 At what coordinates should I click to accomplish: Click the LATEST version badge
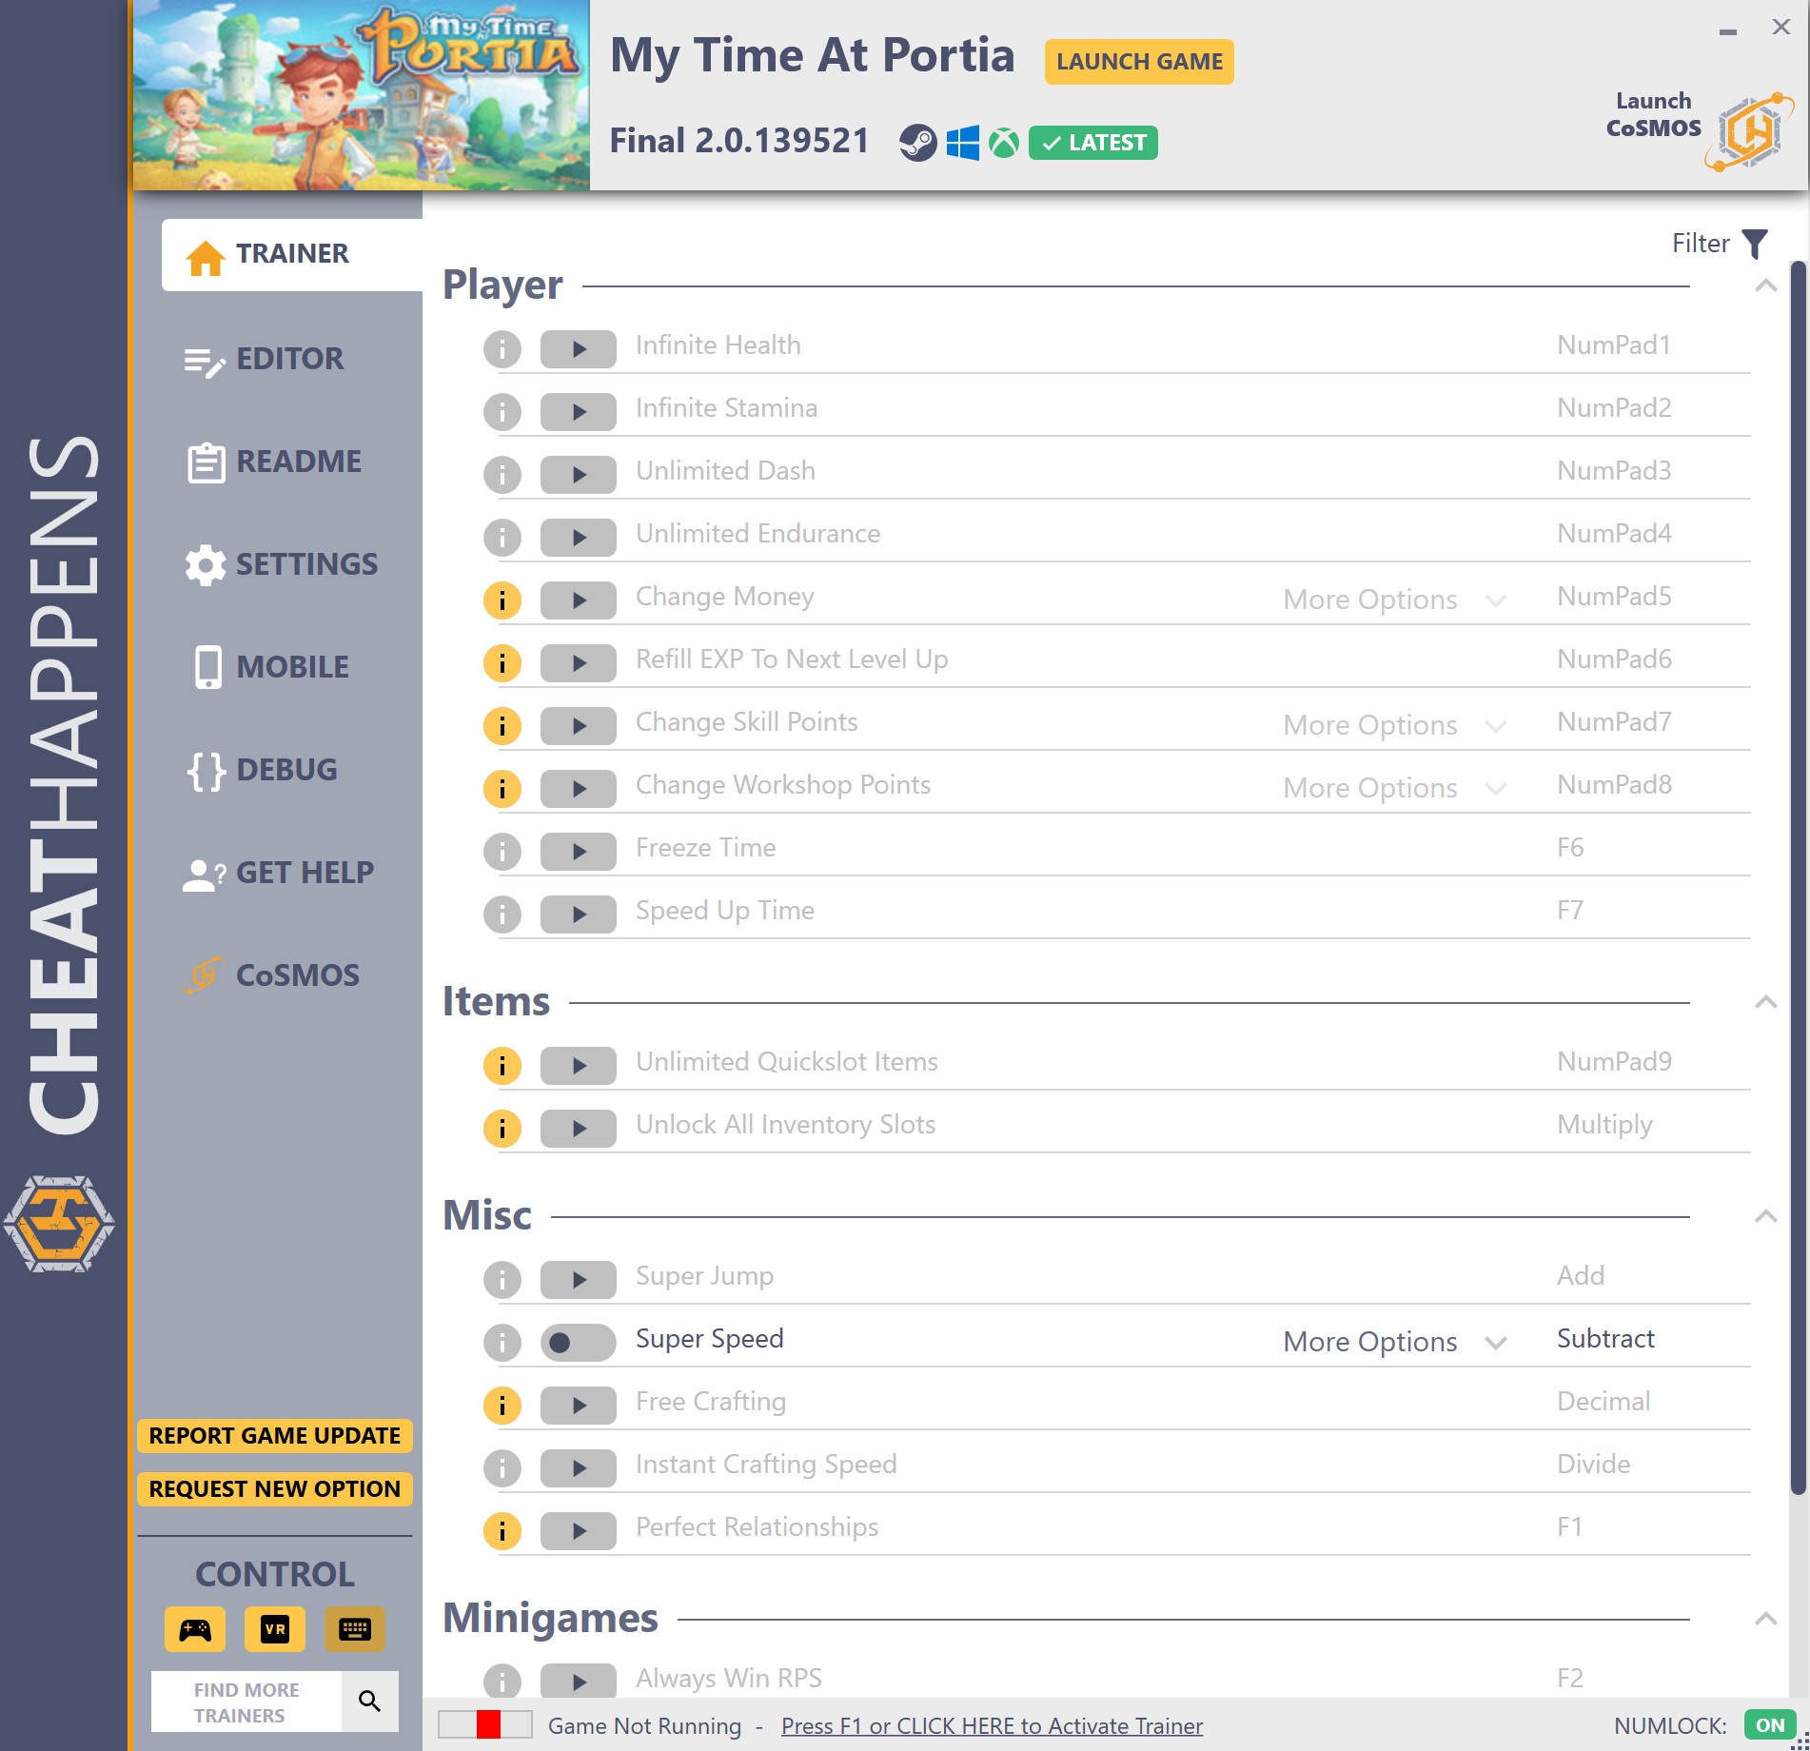(x=1093, y=143)
